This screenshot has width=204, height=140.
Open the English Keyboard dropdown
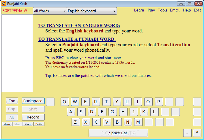coord(92,11)
